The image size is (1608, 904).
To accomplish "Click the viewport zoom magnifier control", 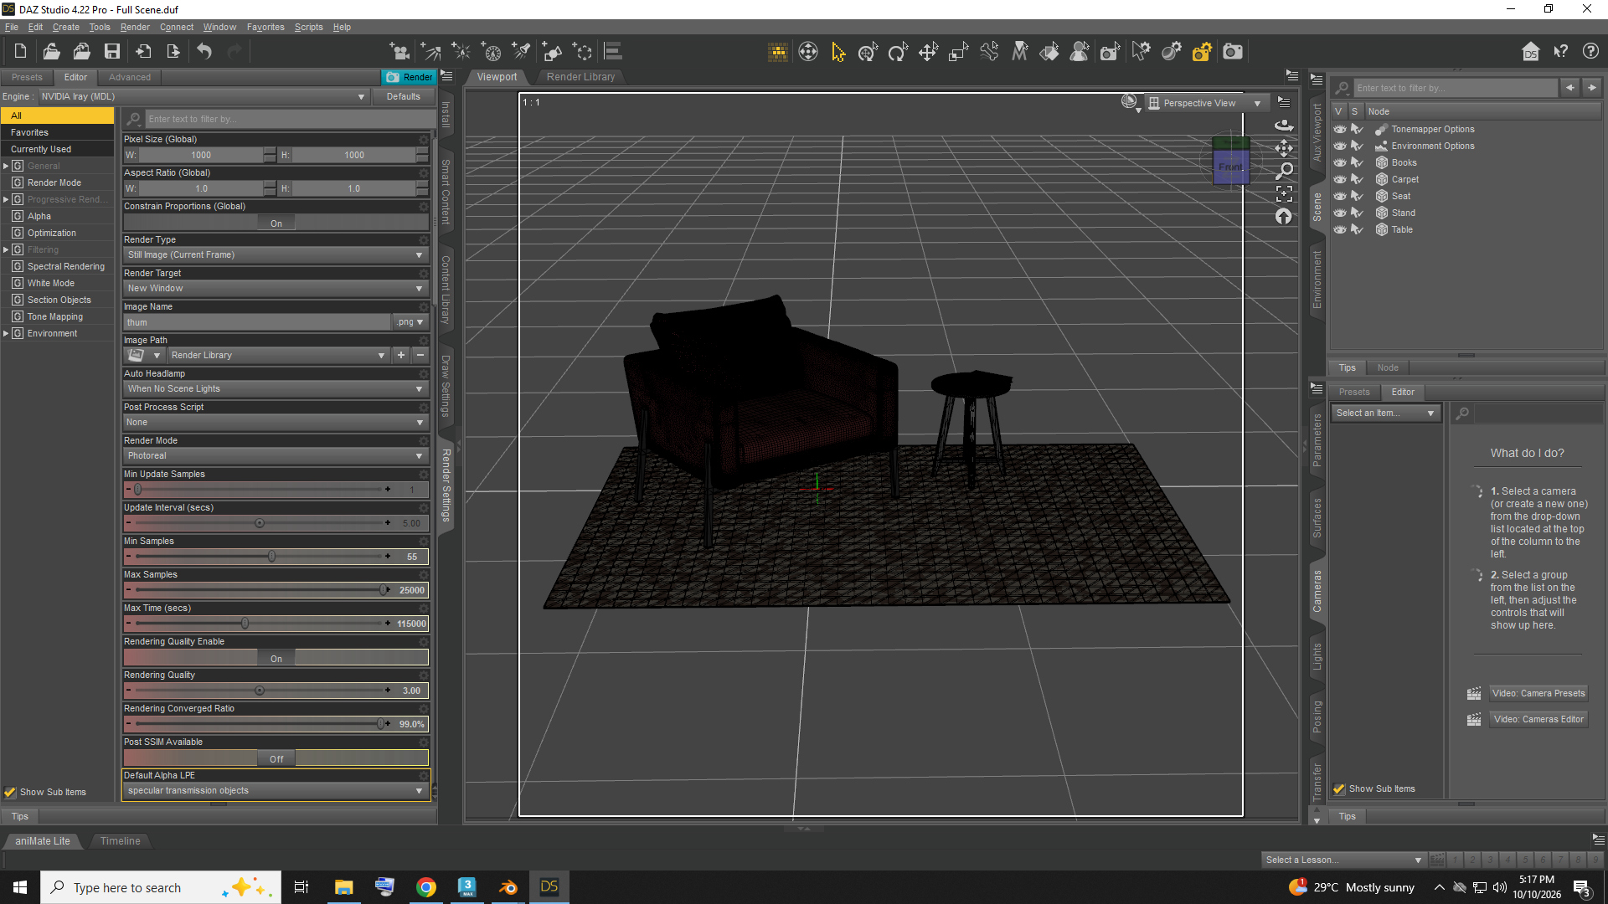I will point(1284,171).
